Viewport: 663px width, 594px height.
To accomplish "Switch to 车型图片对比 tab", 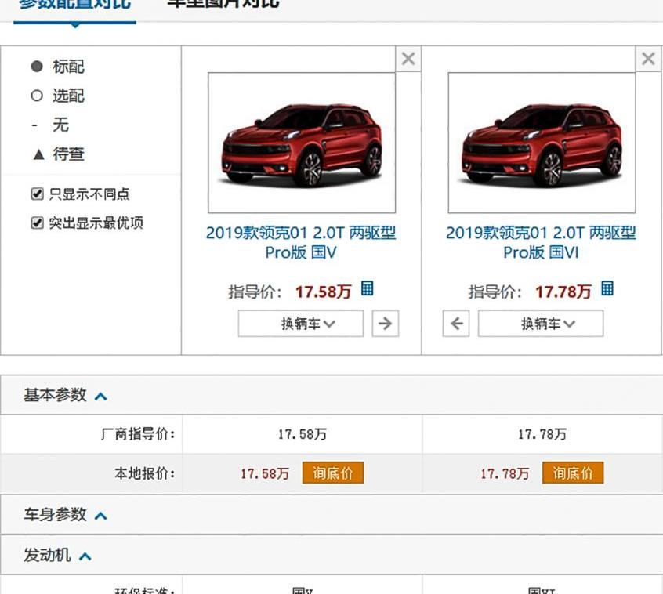I will tap(223, 3).
